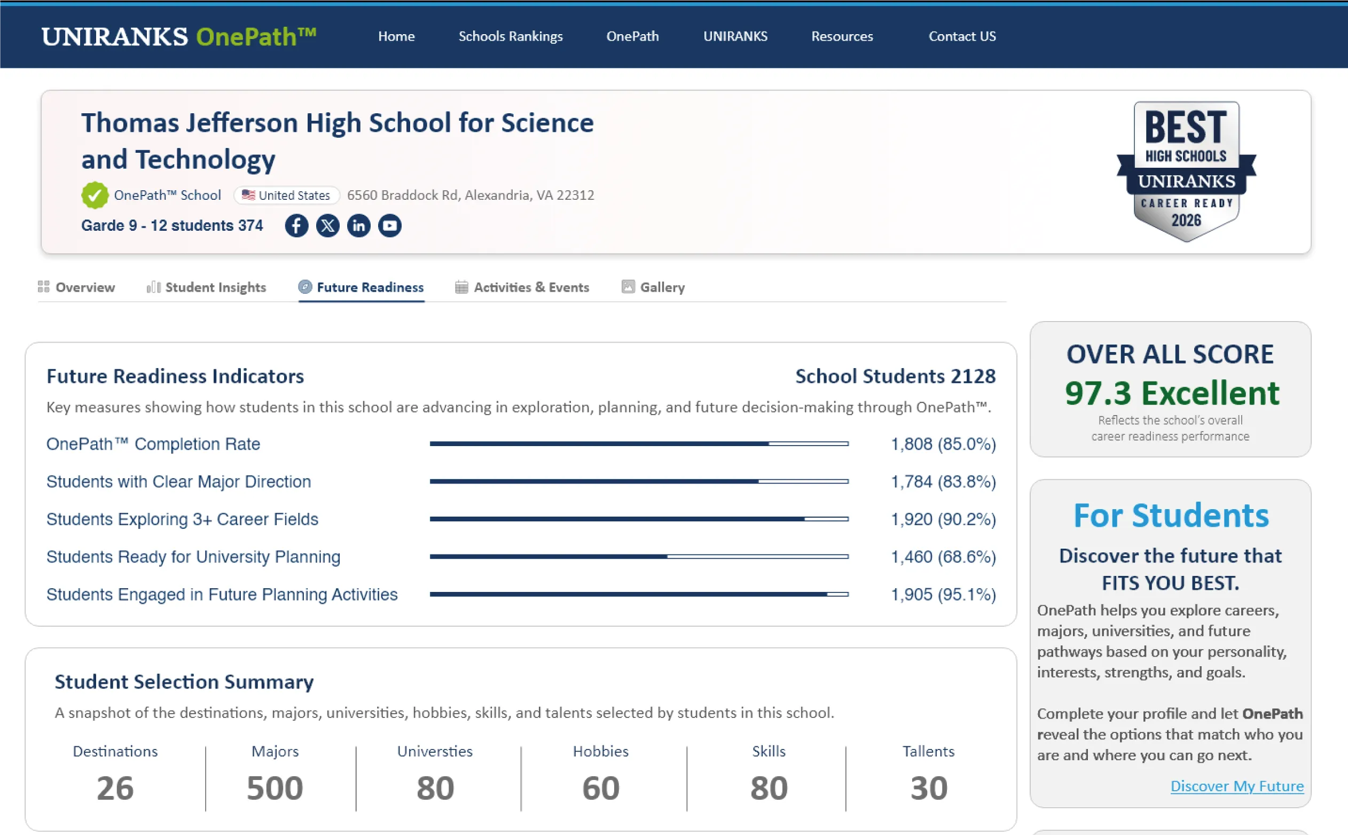Go to Home in the navigation bar
This screenshot has height=835, width=1348.
(396, 36)
